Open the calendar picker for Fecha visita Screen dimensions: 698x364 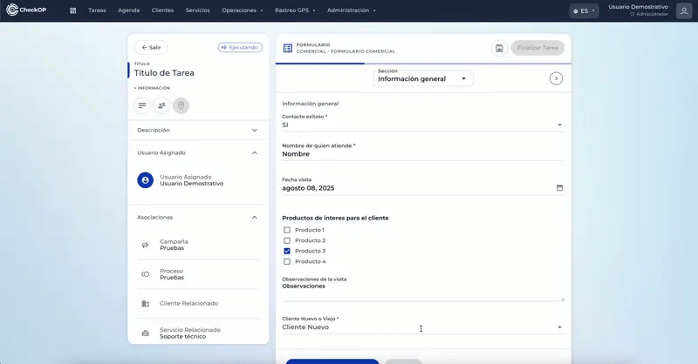point(559,188)
